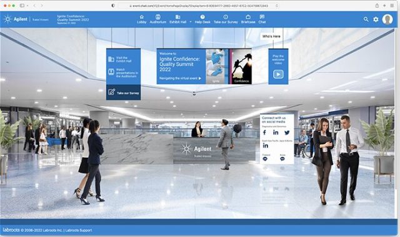
Task: Click the Thailand chat bubble icon
Action: [265, 159]
